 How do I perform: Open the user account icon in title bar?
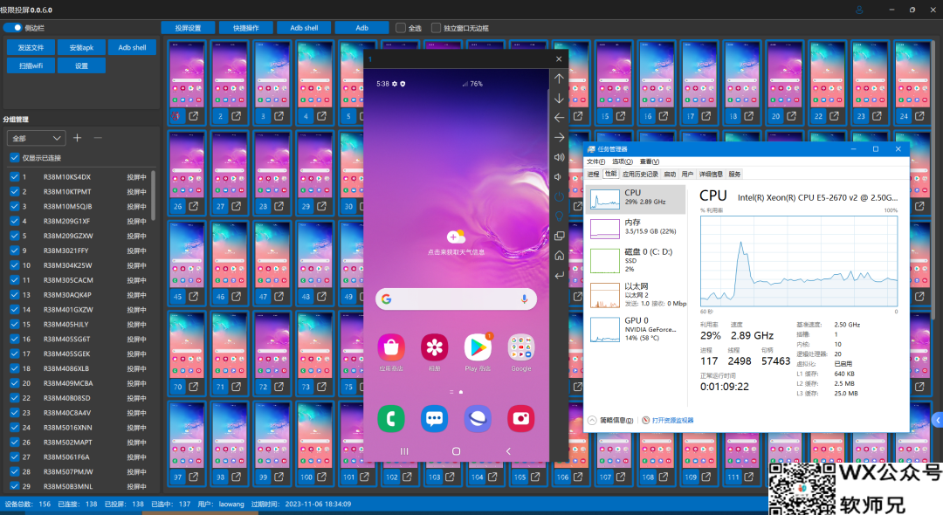pos(859,10)
